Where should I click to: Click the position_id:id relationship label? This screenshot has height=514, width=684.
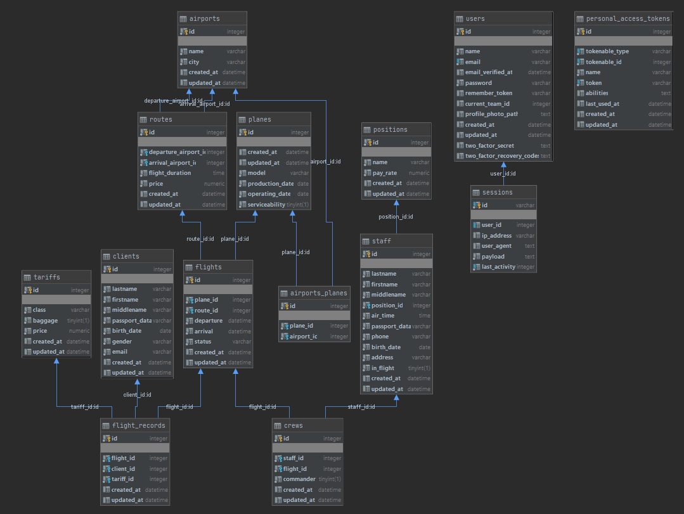[396, 217]
